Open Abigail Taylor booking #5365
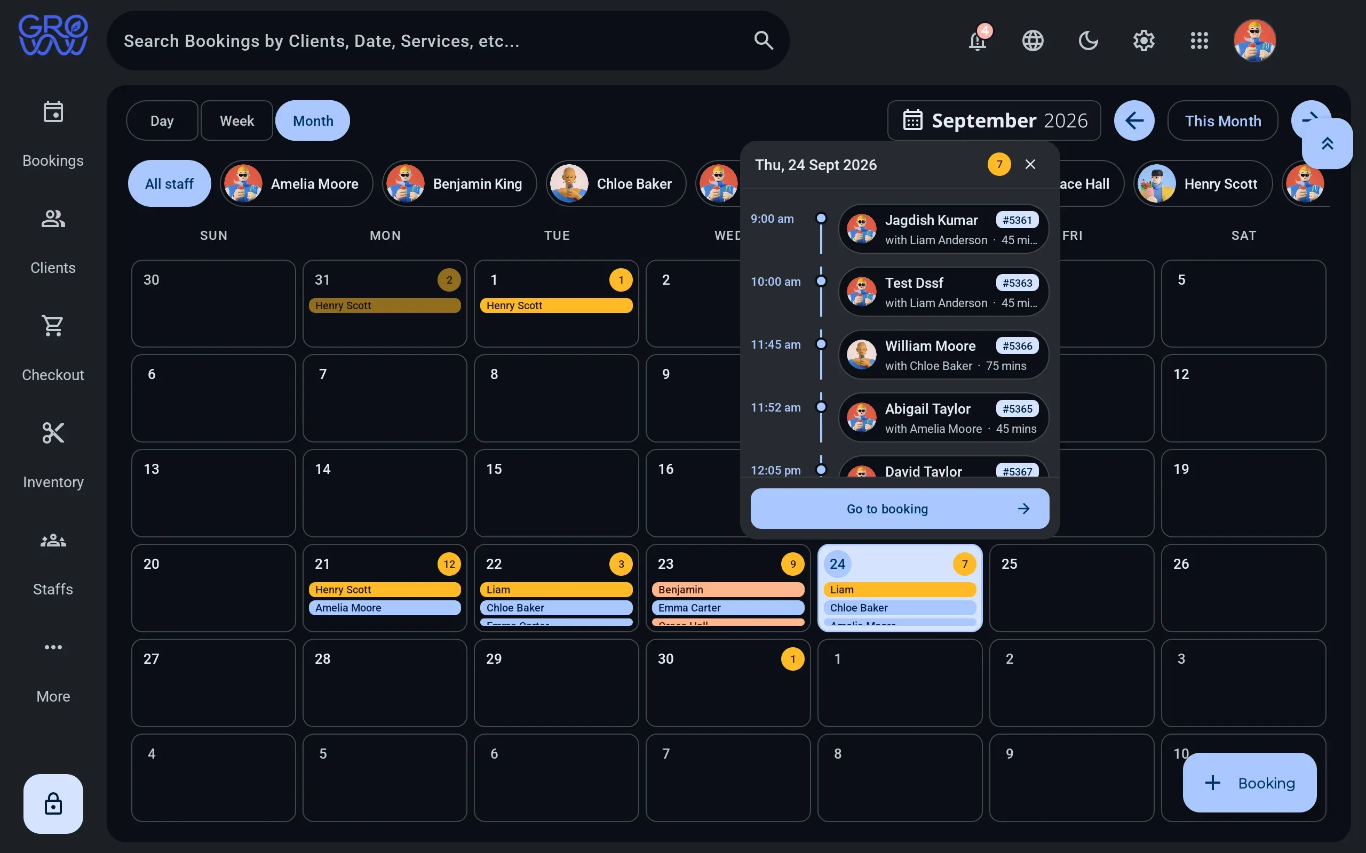 click(944, 417)
